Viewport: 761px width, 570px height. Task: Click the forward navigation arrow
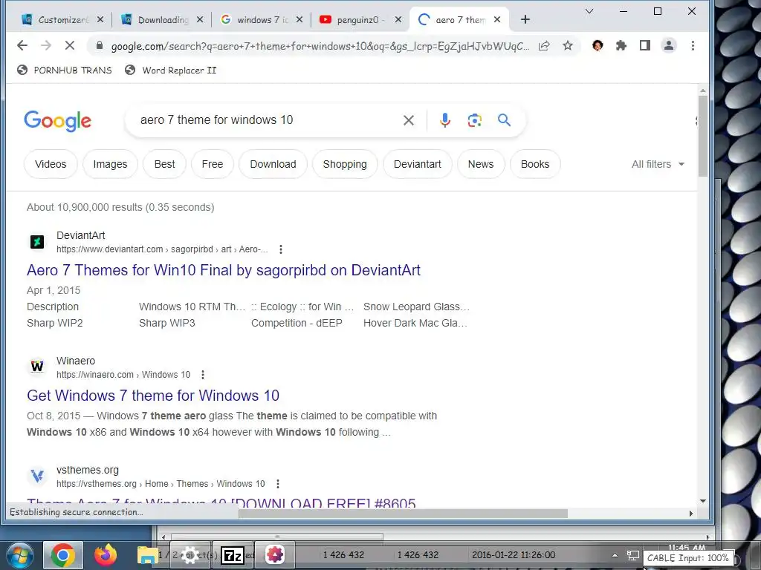coord(46,45)
